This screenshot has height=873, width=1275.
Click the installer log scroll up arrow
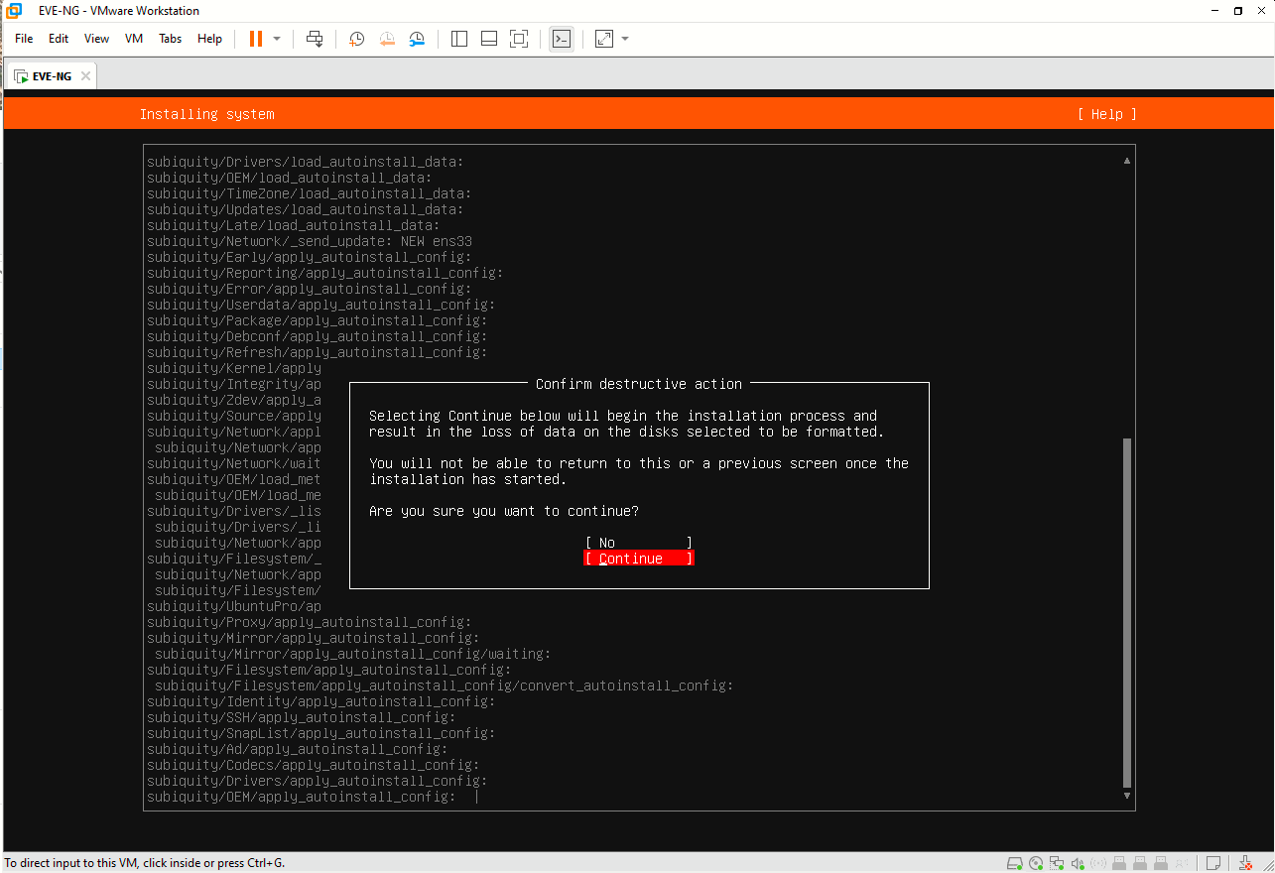(1126, 160)
